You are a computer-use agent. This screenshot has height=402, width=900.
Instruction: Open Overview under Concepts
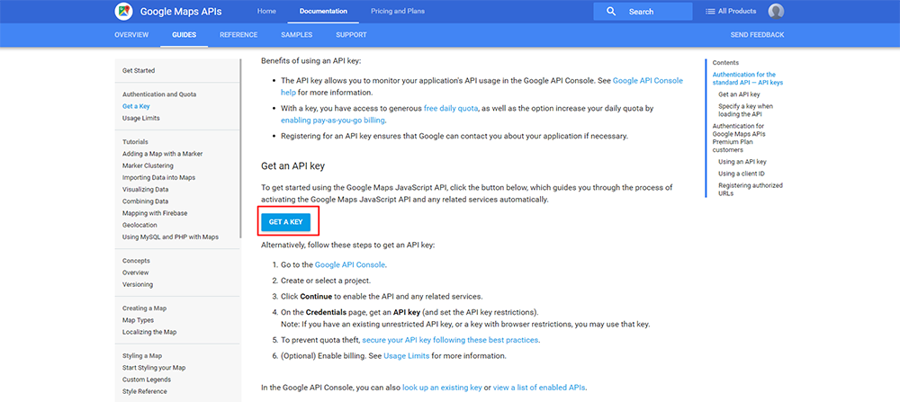tap(136, 272)
